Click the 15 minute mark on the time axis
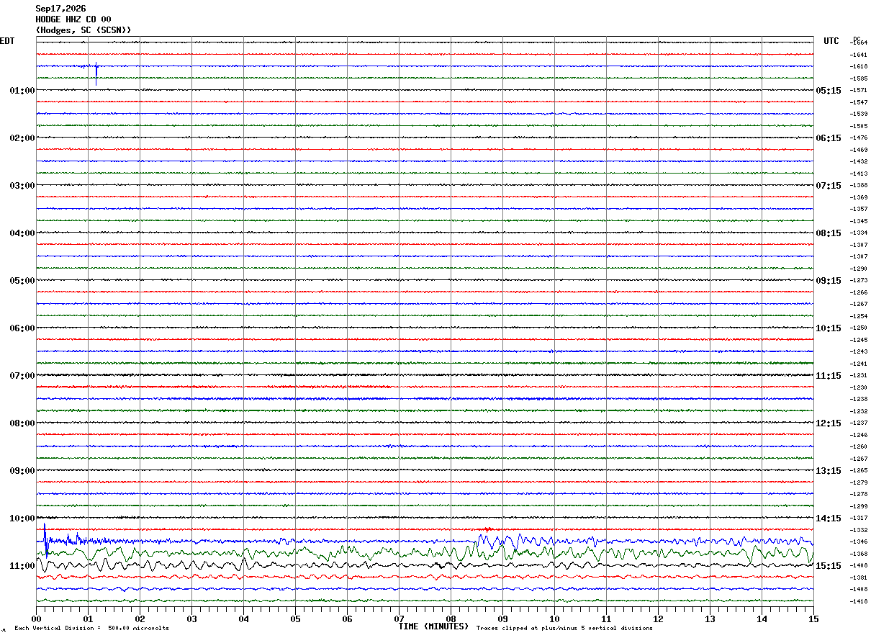This screenshot has height=638, width=871. 813,619
